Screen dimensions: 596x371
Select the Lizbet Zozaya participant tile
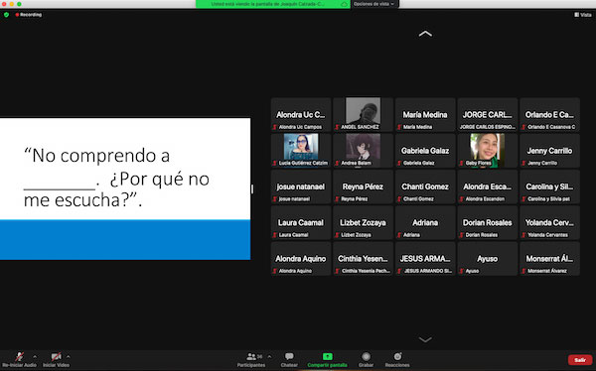click(363, 222)
